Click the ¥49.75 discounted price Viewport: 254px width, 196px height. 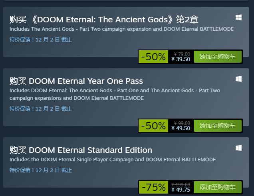(181, 190)
